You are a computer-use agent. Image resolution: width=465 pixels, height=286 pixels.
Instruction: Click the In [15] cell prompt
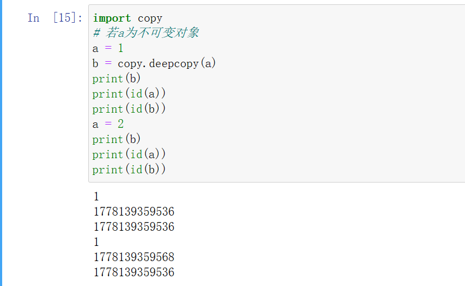coord(55,18)
